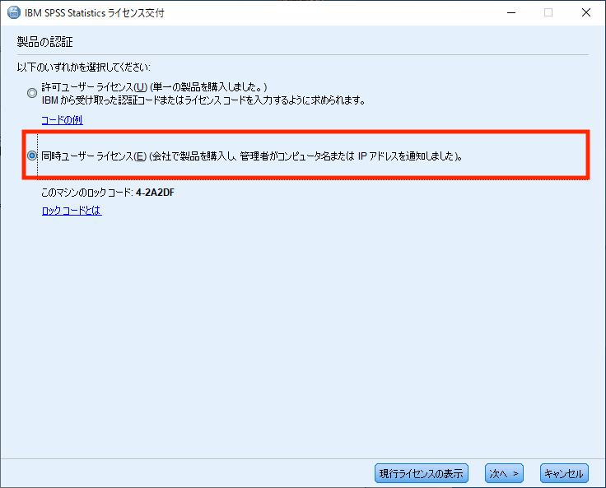Minimize the license wizard window
The width and height of the screenshot is (606, 488).
pyautogui.click(x=511, y=12)
